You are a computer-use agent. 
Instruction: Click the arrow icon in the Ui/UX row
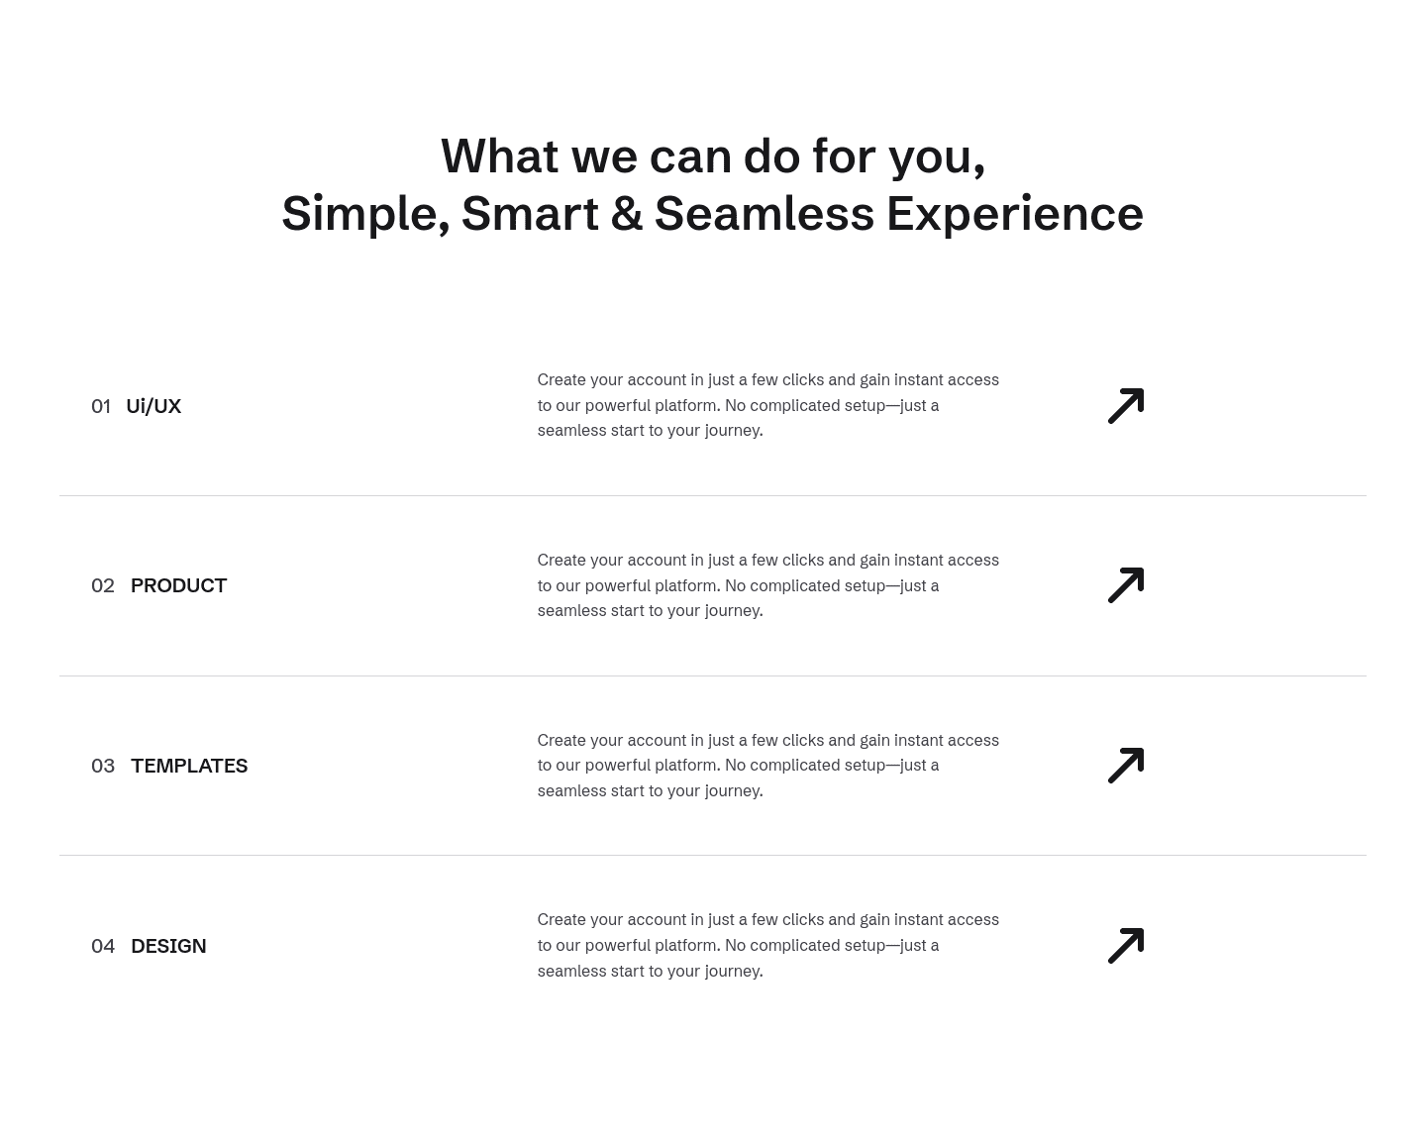[x=1126, y=406]
